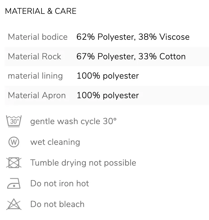This screenshot has width=209, height=220.
Task: Click the iron with one dot icon
Action: click(x=14, y=183)
